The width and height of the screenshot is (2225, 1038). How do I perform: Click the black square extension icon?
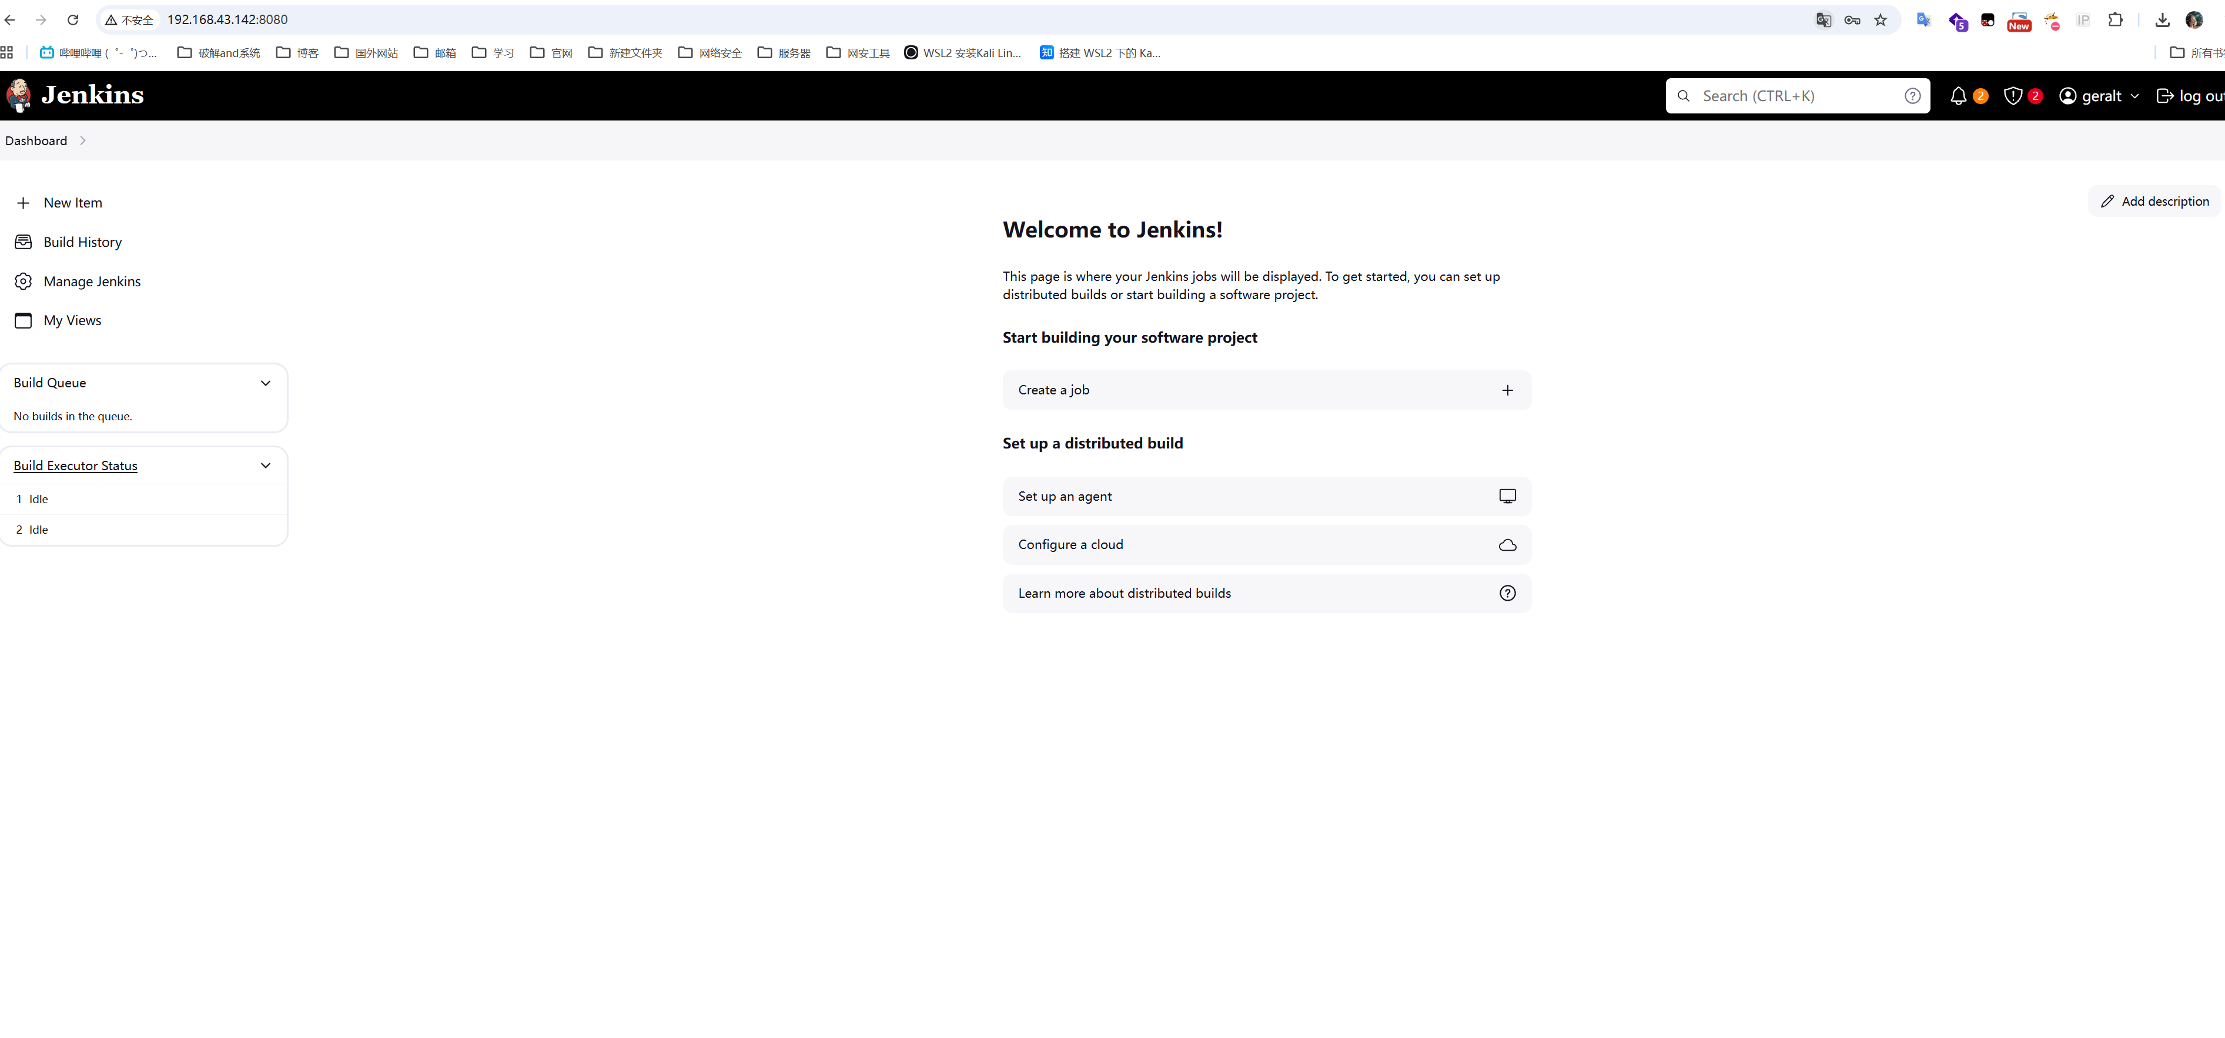(x=1988, y=20)
